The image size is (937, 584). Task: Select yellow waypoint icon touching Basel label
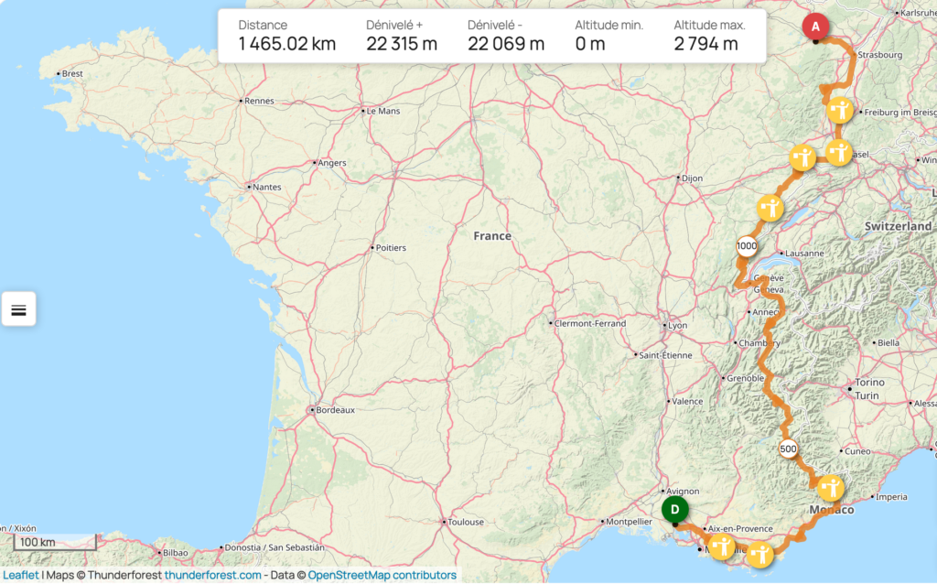[839, 151]
